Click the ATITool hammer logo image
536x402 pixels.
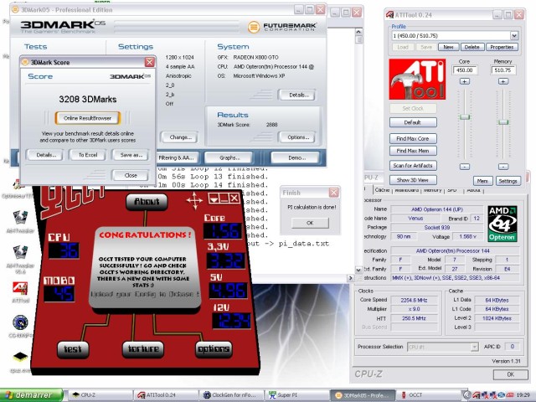pyautogui.click(x=417, y=79)
